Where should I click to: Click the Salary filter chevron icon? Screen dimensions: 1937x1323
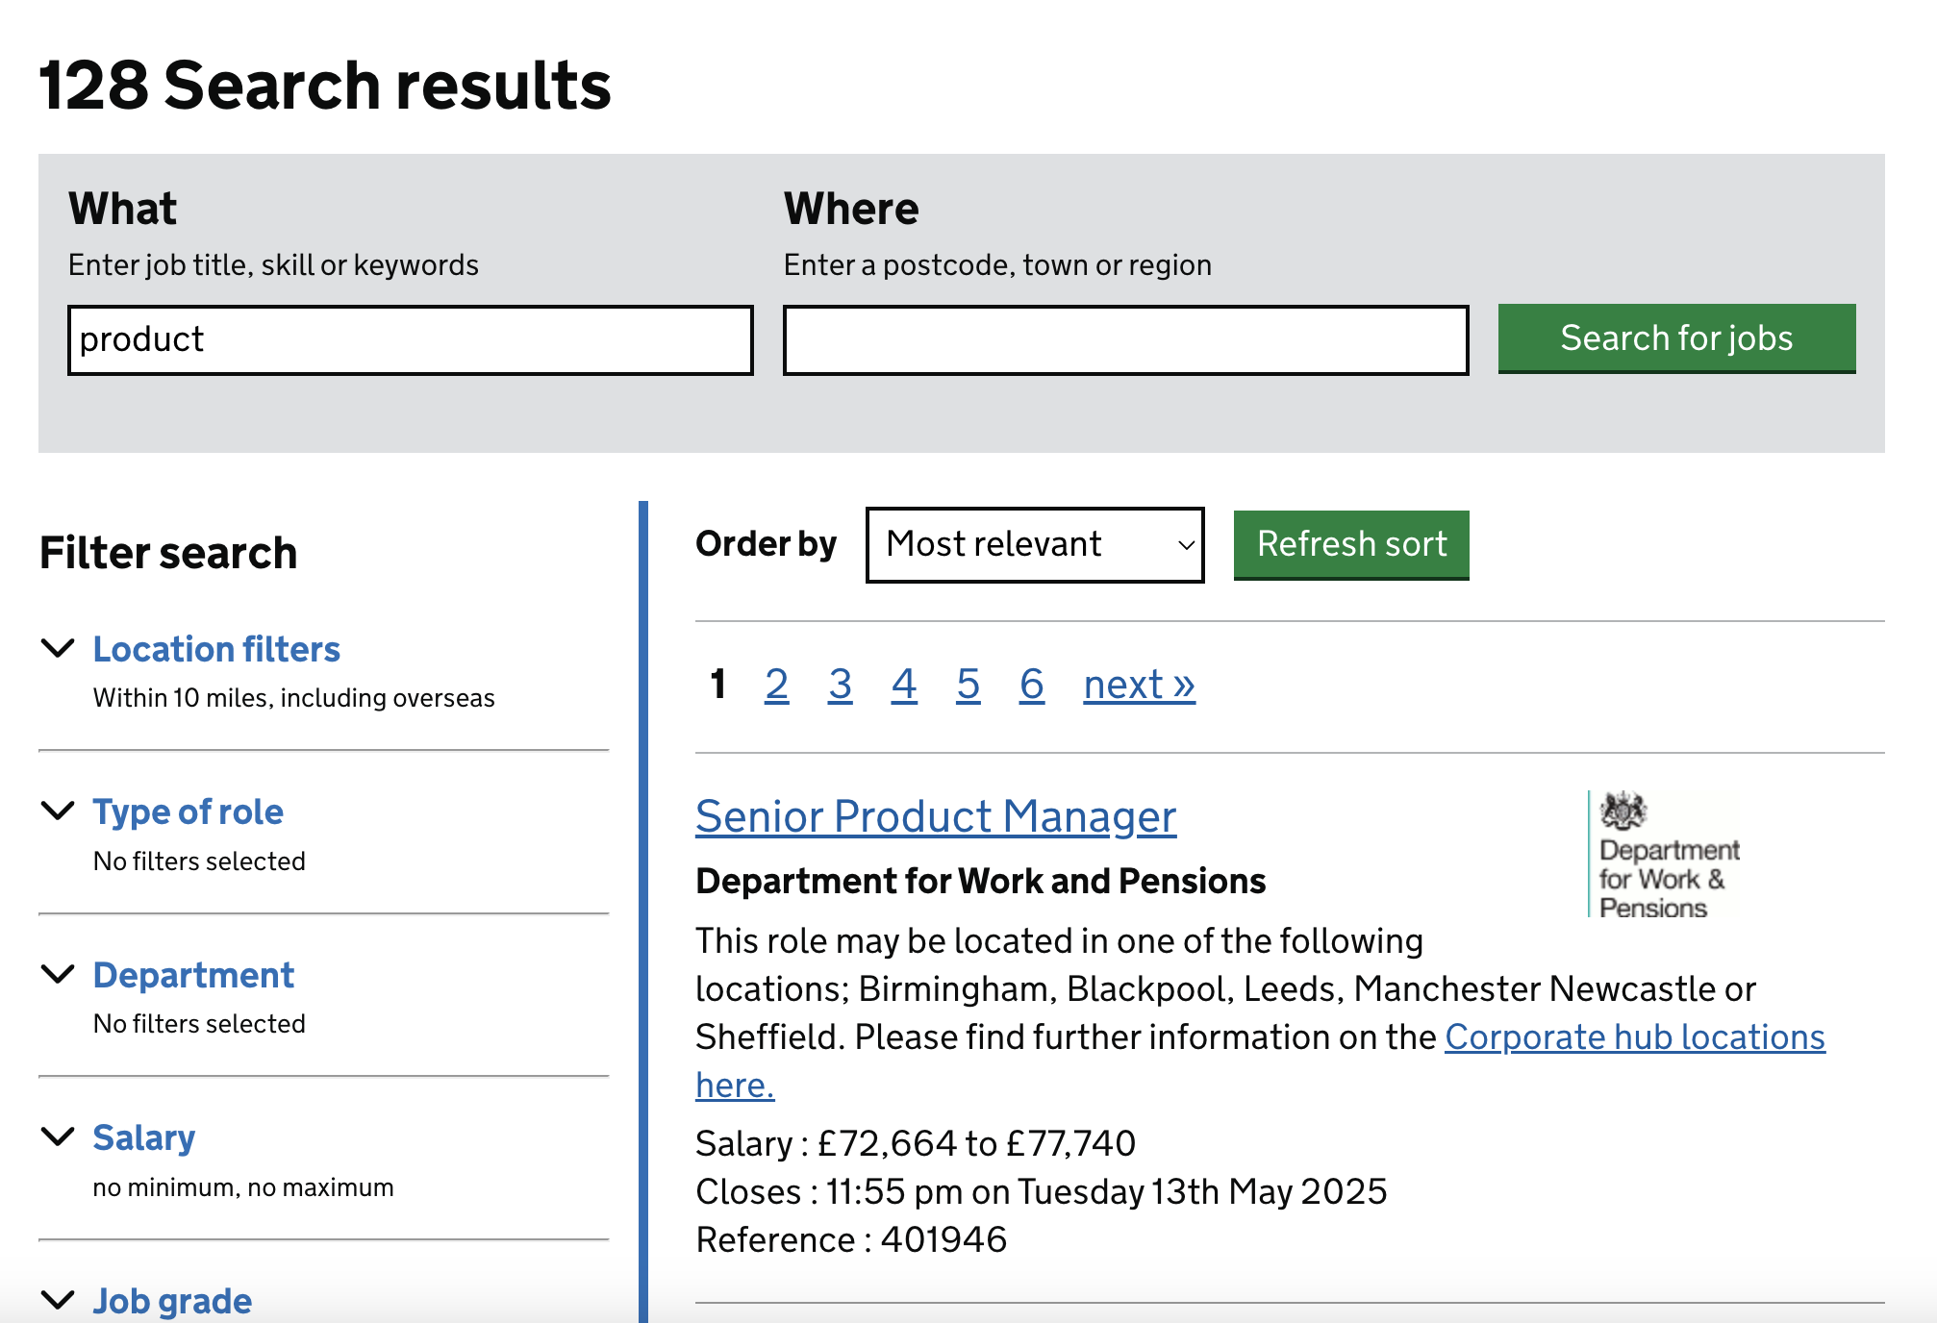(59, 1136)
